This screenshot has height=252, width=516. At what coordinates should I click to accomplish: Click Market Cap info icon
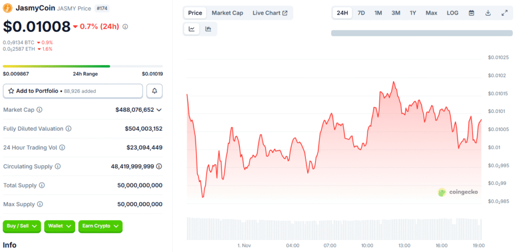click(39, 109)
